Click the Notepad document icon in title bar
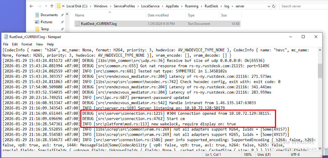This screenshot has height=158, width=328. click(6, 37)
